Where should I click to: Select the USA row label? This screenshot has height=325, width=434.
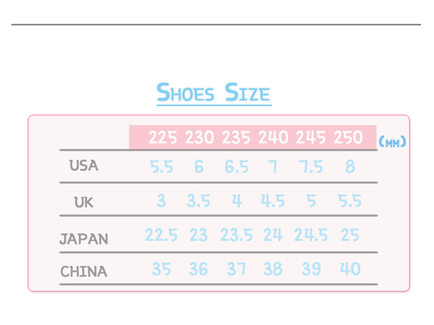84,166
